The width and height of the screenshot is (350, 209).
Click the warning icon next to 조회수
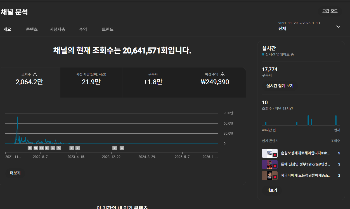(x=35, y=74)
